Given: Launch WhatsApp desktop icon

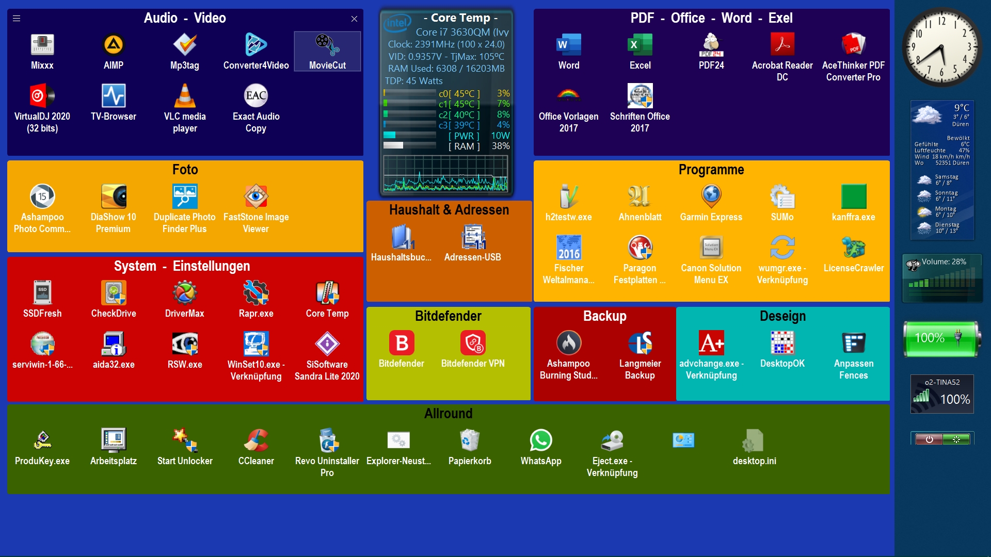Looking at the screenshot, I should coord(540,441).
